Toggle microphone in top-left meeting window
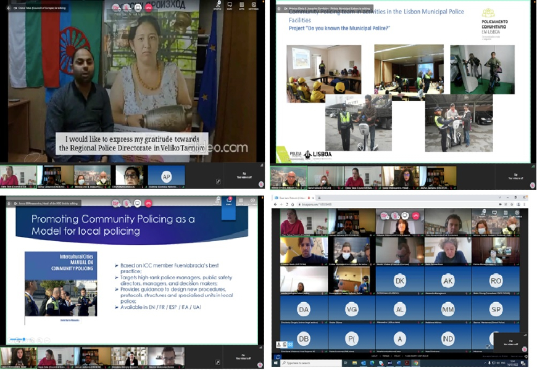537x370 pixels. (127, 7)
